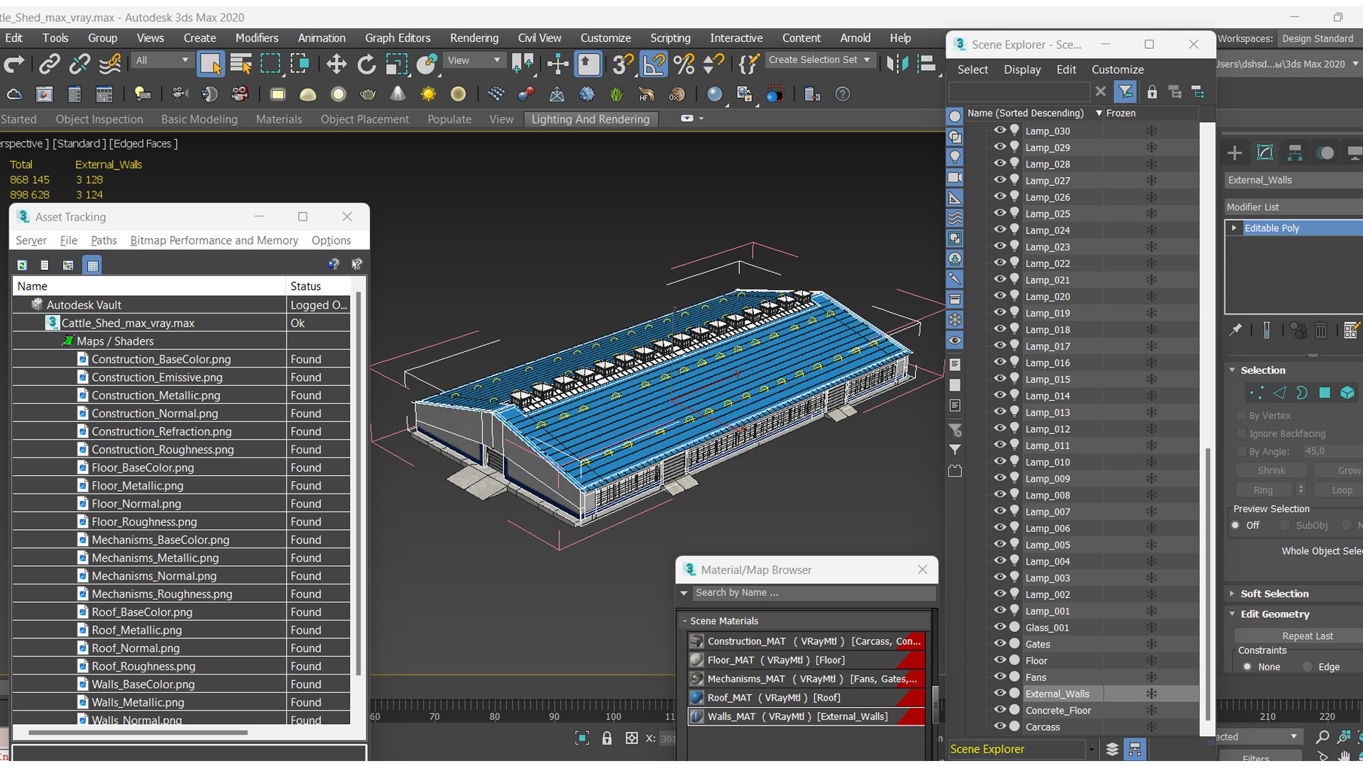This screenshot has height=766, width=1363.
Task: Click the teapot render icon
Action: pos(368,94)
